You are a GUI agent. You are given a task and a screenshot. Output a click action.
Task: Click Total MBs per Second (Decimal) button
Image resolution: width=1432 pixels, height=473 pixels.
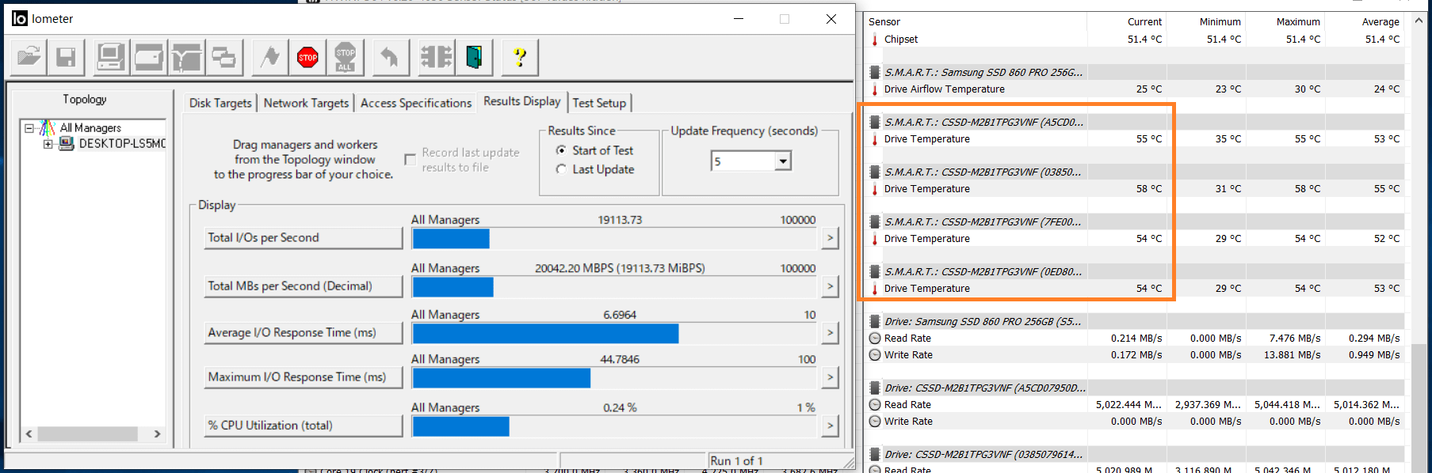(304, 286)
